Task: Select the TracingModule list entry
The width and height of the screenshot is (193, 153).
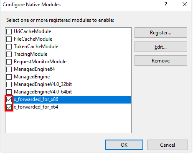Action: [x=68, y=54]
